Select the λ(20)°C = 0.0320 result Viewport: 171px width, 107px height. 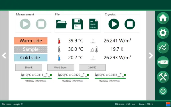coord(72,75)
